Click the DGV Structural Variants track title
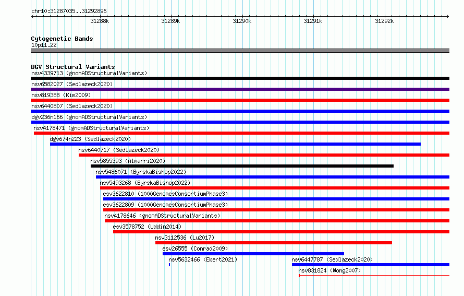Image resolution: width=464 pixels, height=296 pixels. tap(73, 67)
